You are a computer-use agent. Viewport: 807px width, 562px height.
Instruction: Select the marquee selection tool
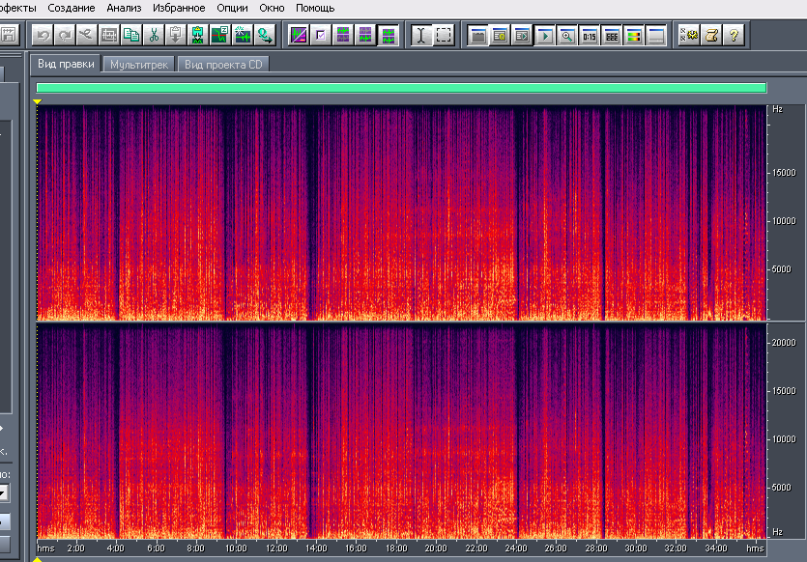pos(444,36)
